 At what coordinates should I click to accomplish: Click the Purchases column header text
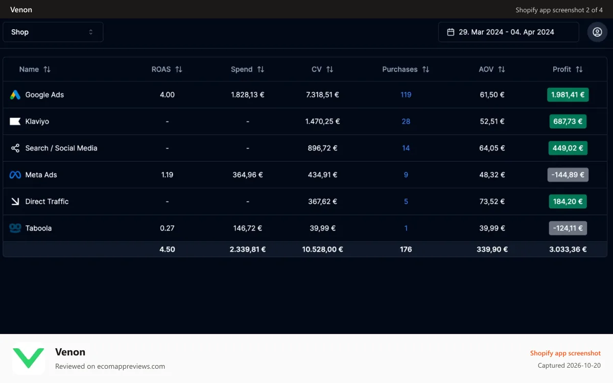pyautogui.click(x=400, y=69)
